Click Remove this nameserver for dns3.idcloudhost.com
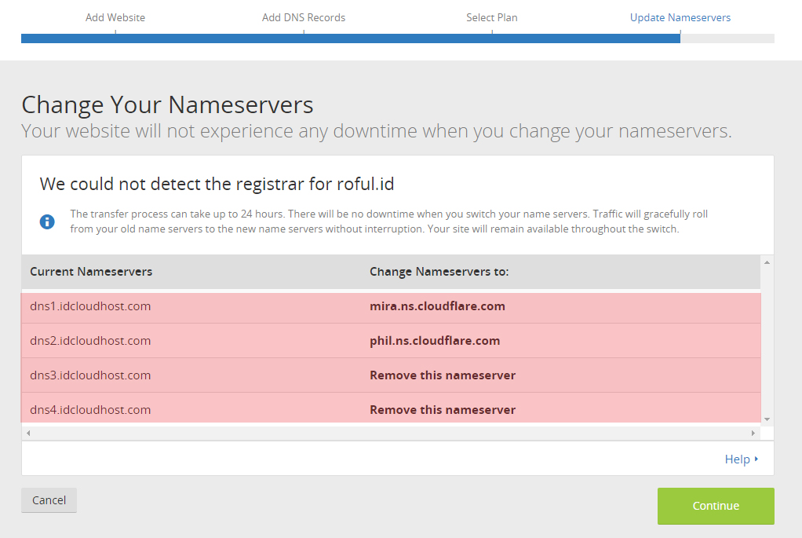The height and width of the screenshot is (538, 802). pos(443,375)
